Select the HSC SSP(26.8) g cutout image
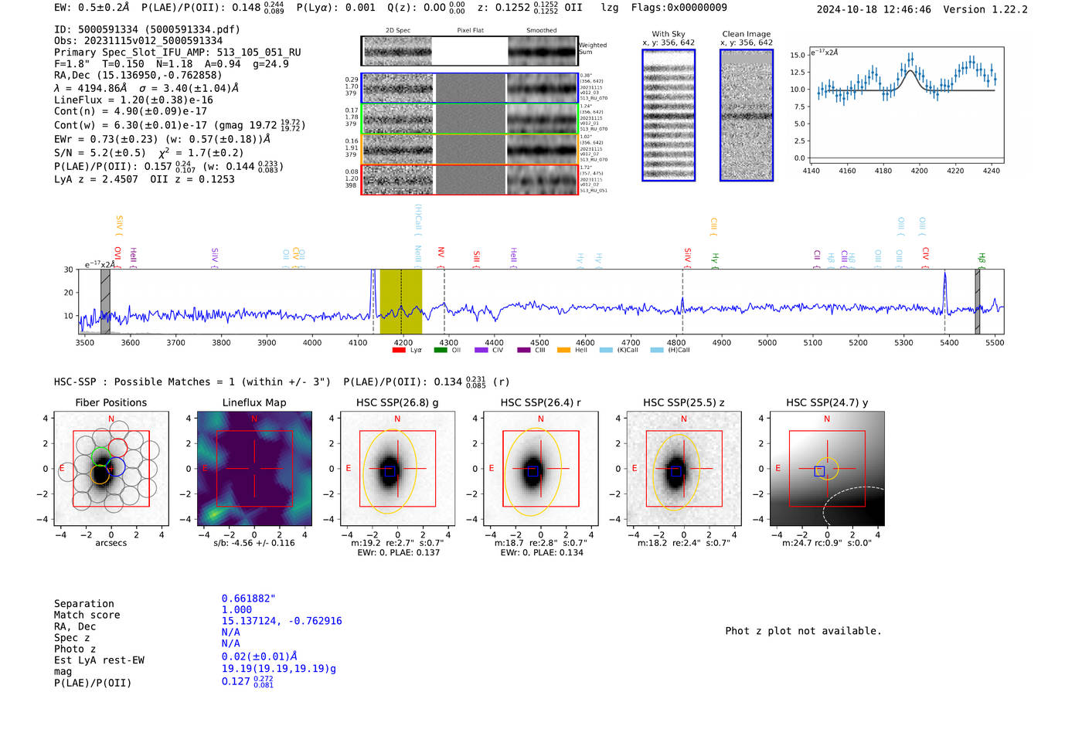The height and width of the screenshot is (736, 1082). (x=397, y=469)
